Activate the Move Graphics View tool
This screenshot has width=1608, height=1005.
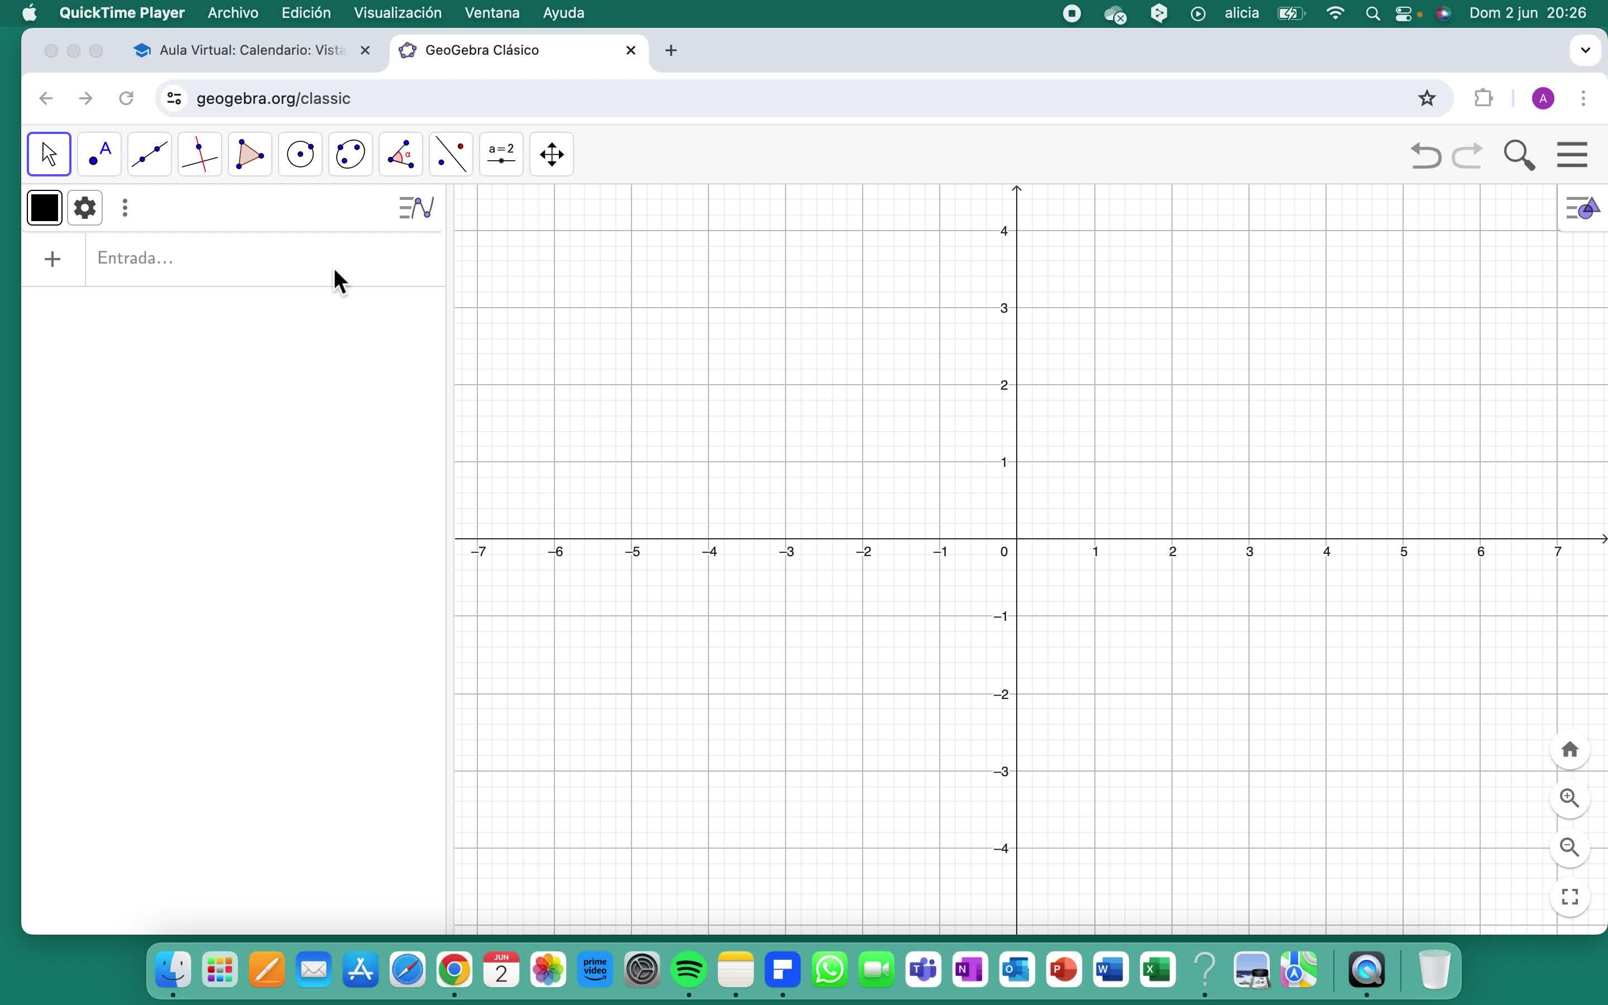click(552, 154)
